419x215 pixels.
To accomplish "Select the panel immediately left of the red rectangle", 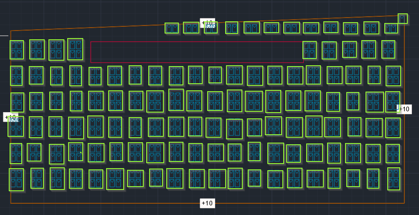I will 75,49.
